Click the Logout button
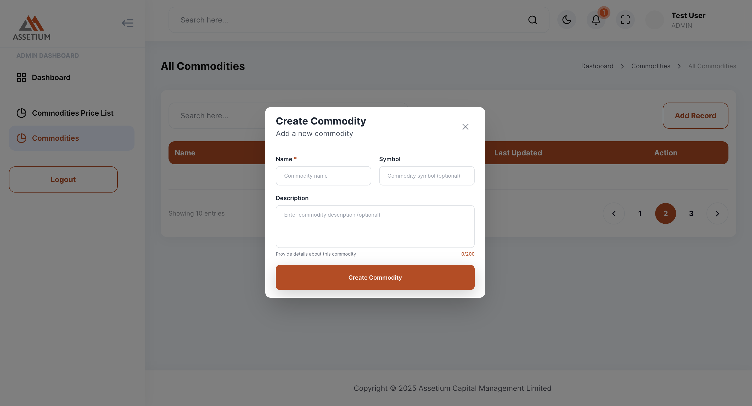The height and width of the screenshot is (406, 752). (x=63, y=179)
